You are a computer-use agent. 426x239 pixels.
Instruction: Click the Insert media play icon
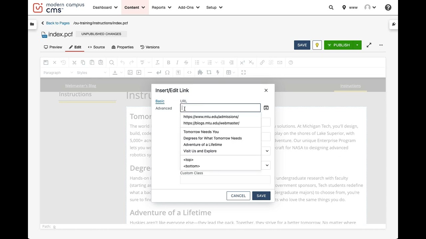point(139,72)
